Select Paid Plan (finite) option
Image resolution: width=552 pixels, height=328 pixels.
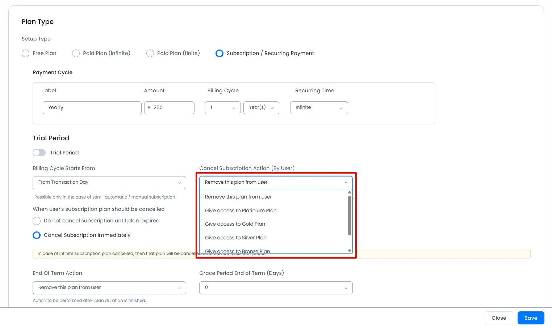point(150,54)
